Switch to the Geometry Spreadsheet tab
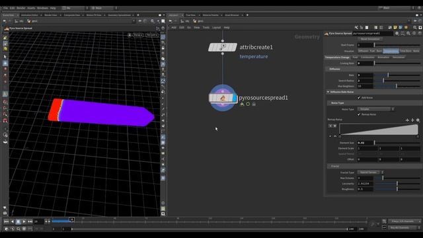Image resolution: width=423 pixels, height=238 pixels. (x=119, y=15)
